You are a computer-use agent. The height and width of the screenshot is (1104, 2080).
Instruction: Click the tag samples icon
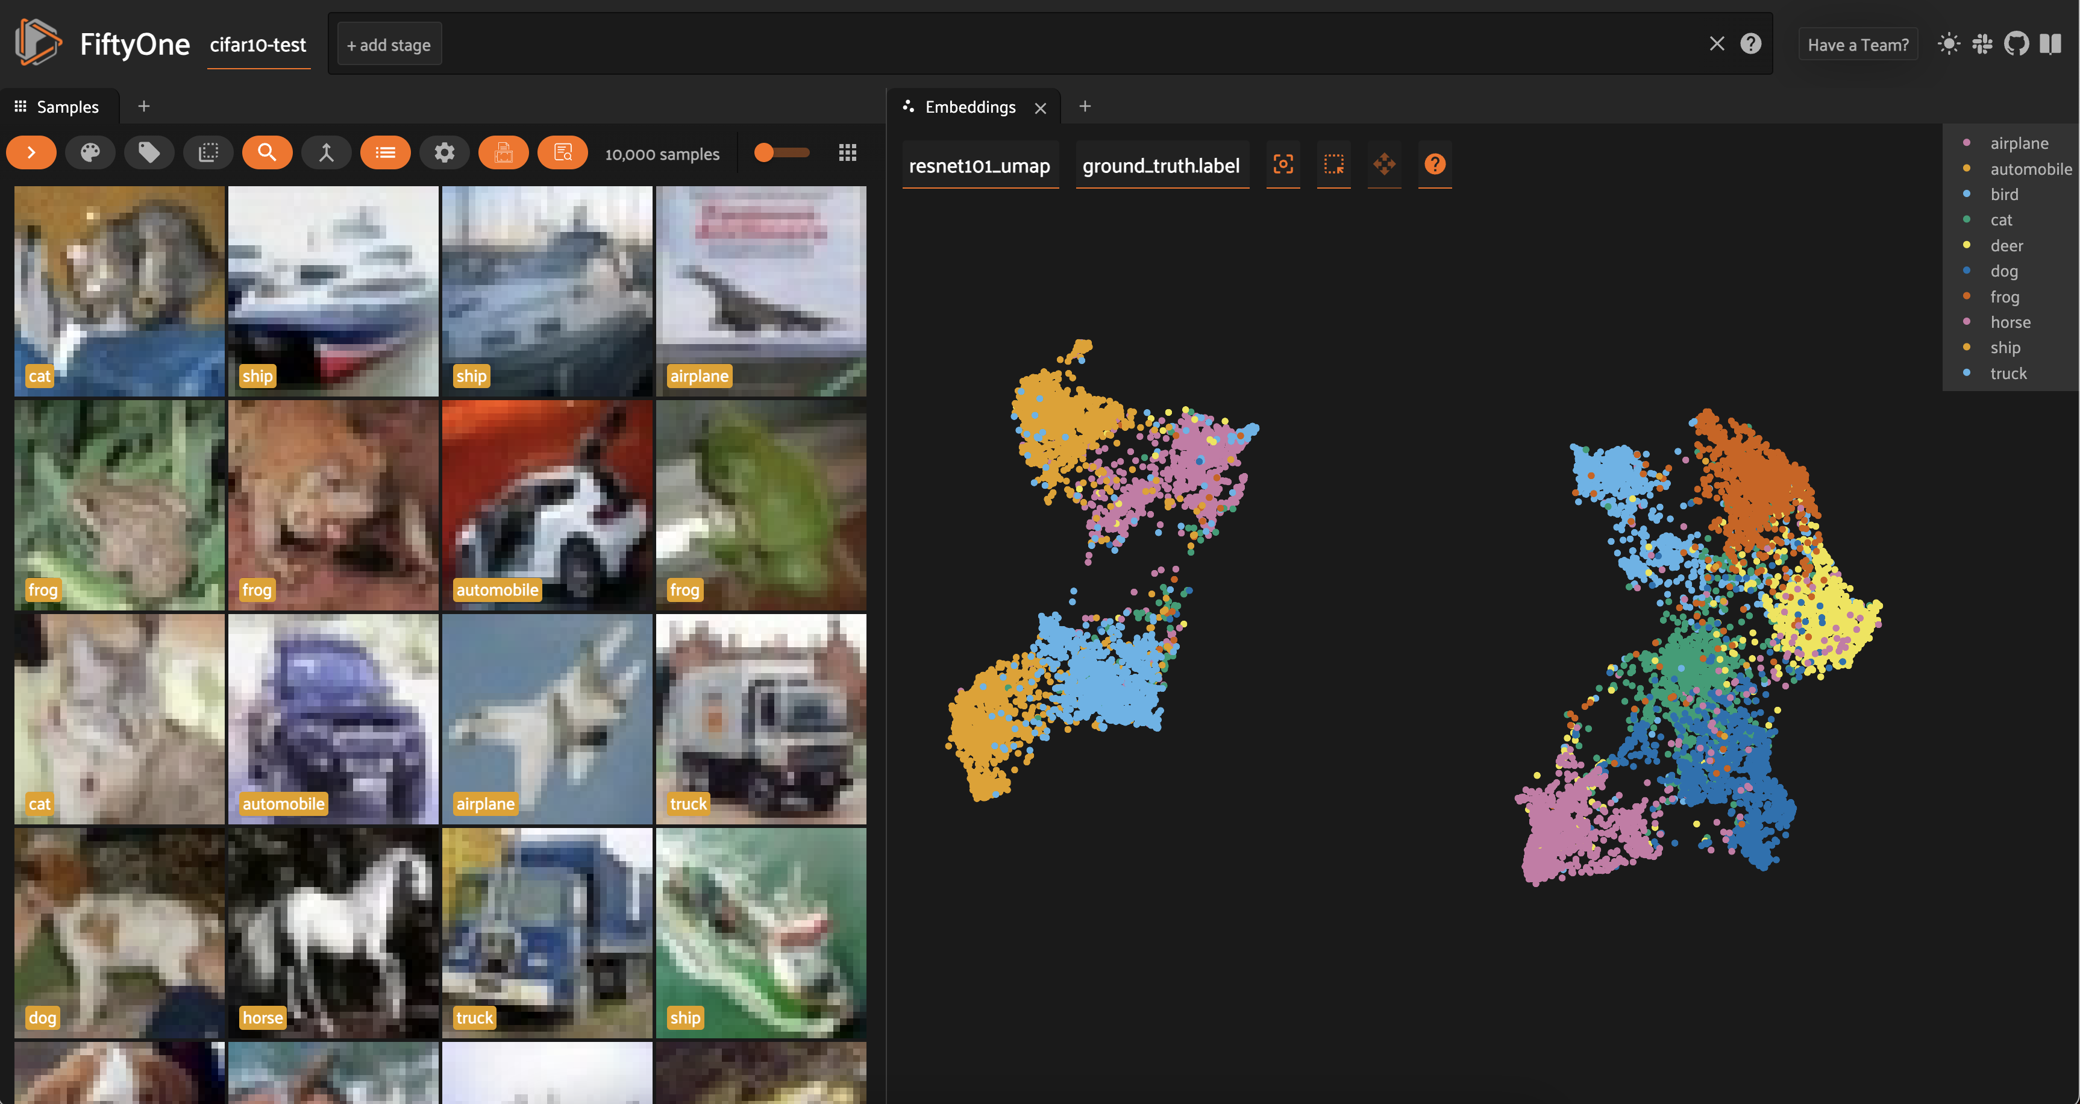pyautogui.click(x=149, y=152)
